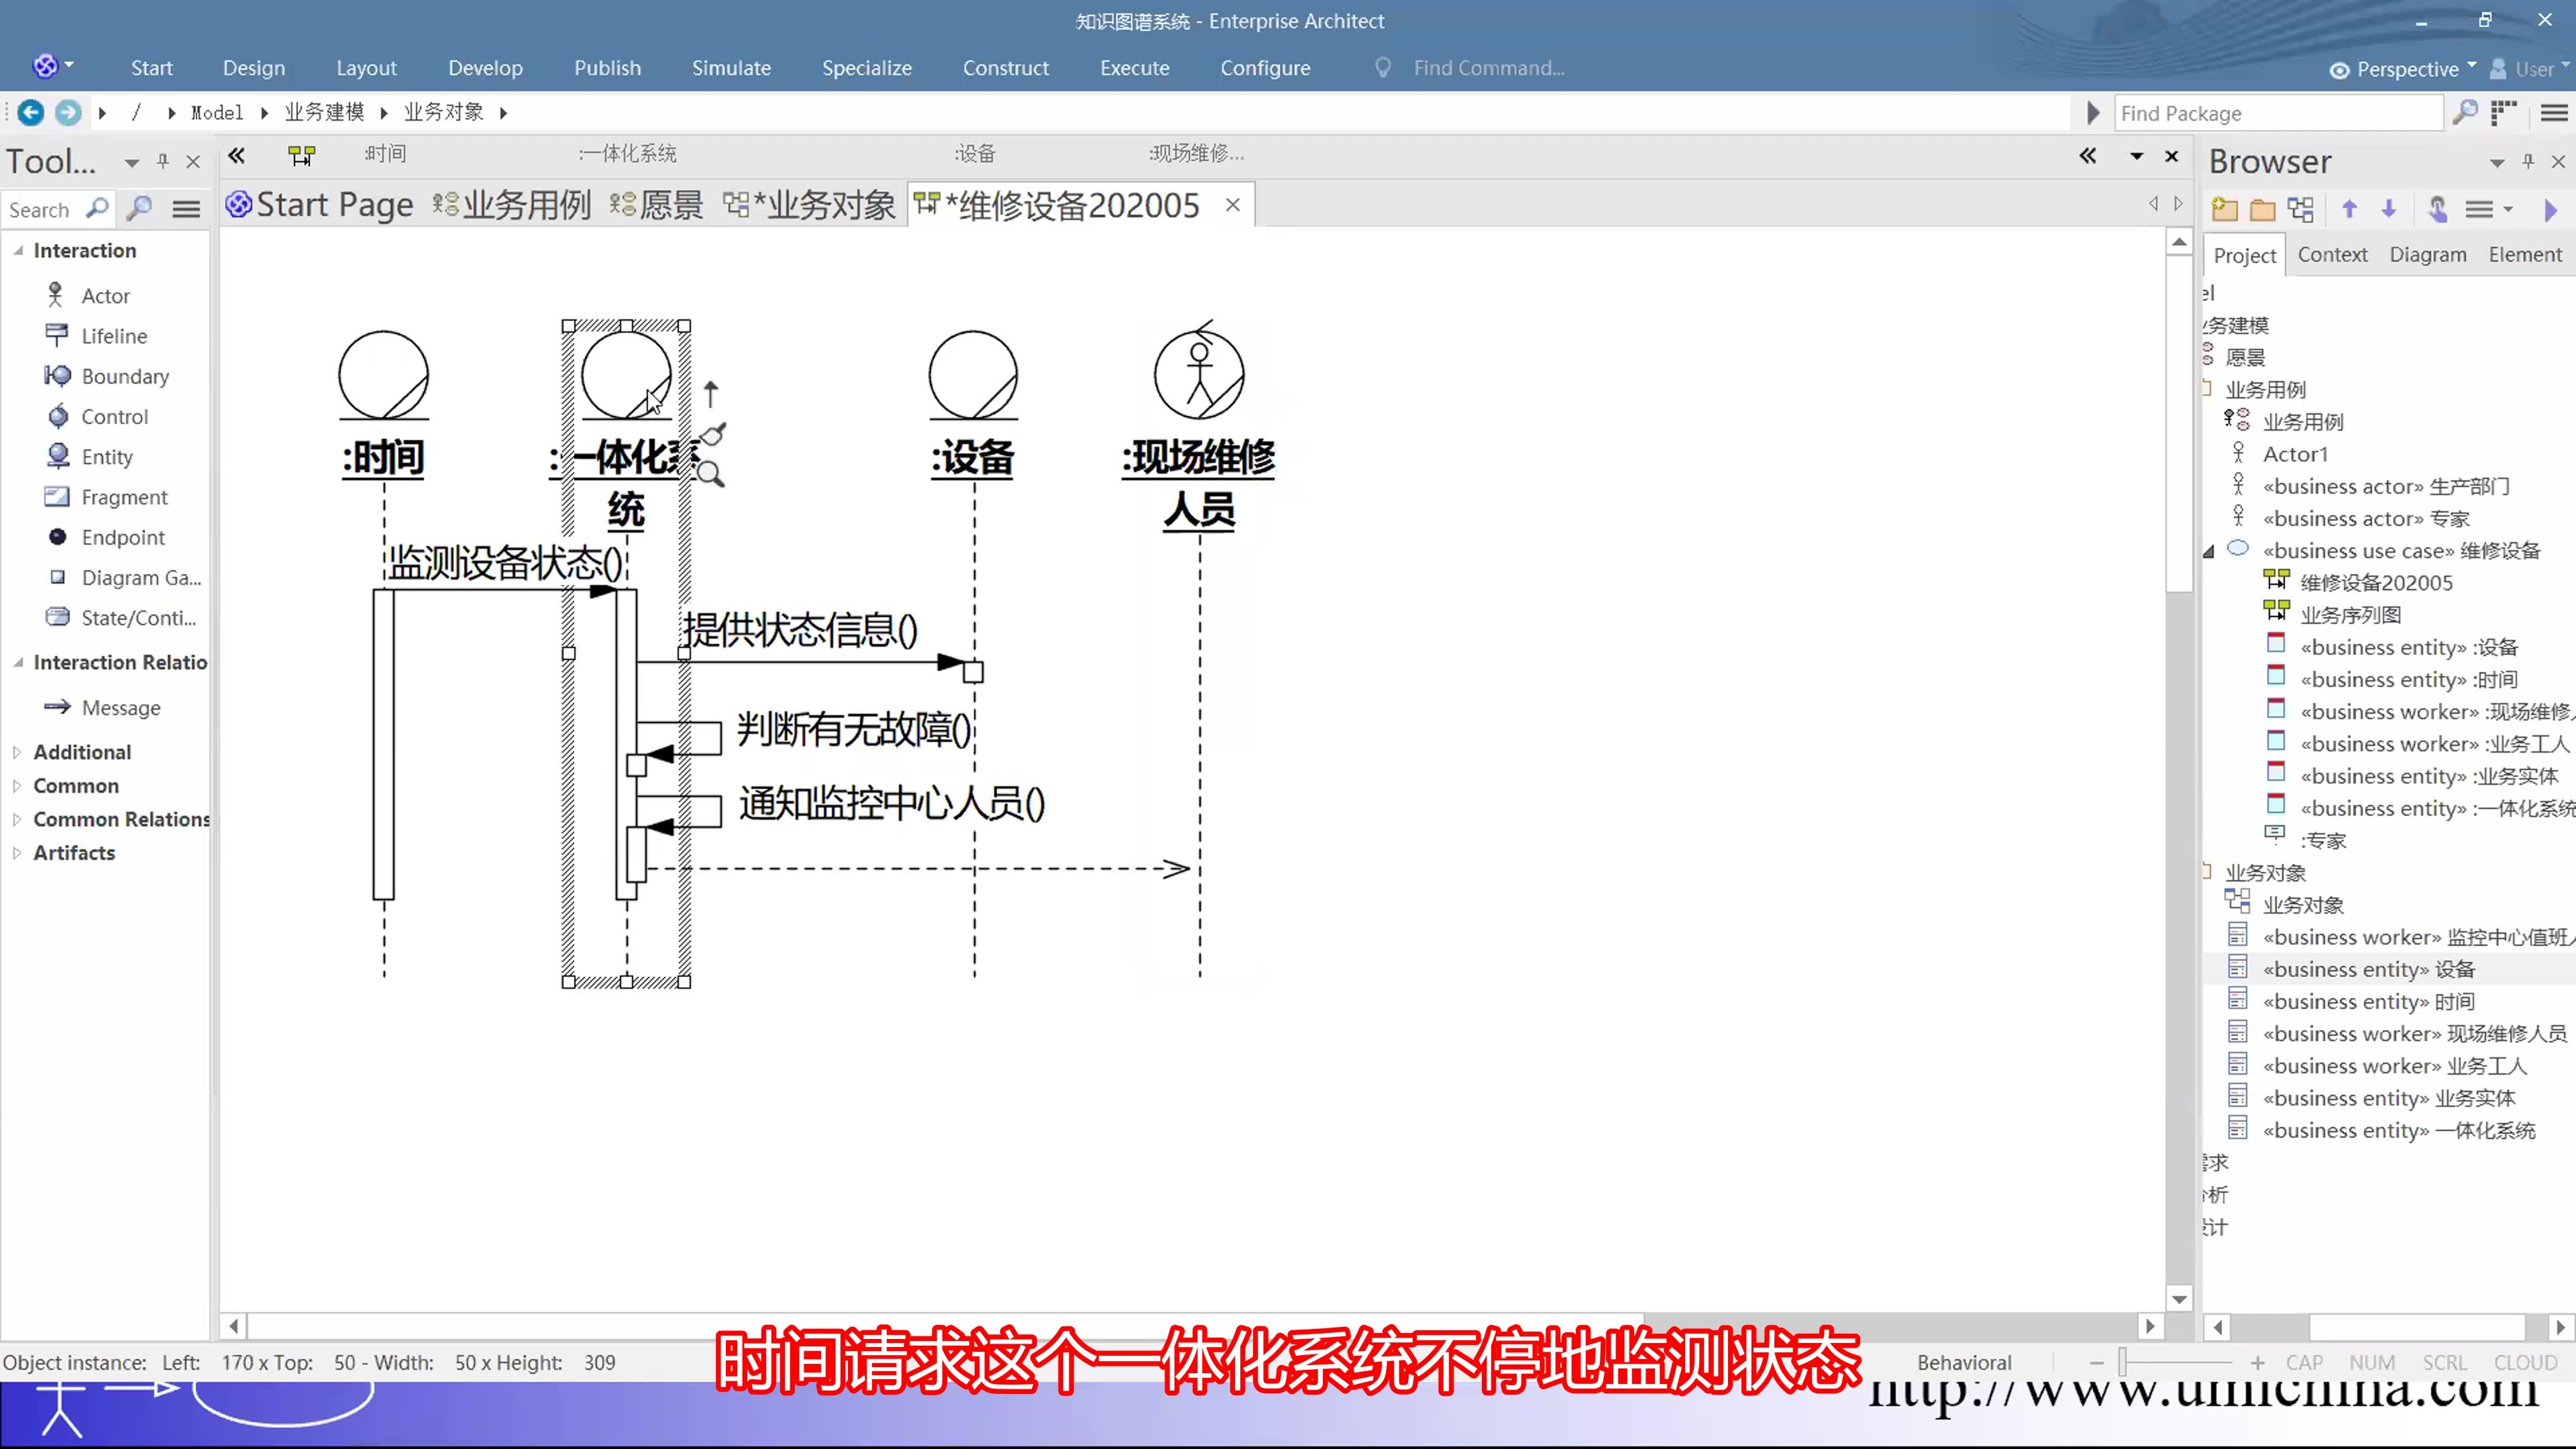Expand the Common toolbox group
This screenshot has width=2576, height=1449.
point(17,786)
